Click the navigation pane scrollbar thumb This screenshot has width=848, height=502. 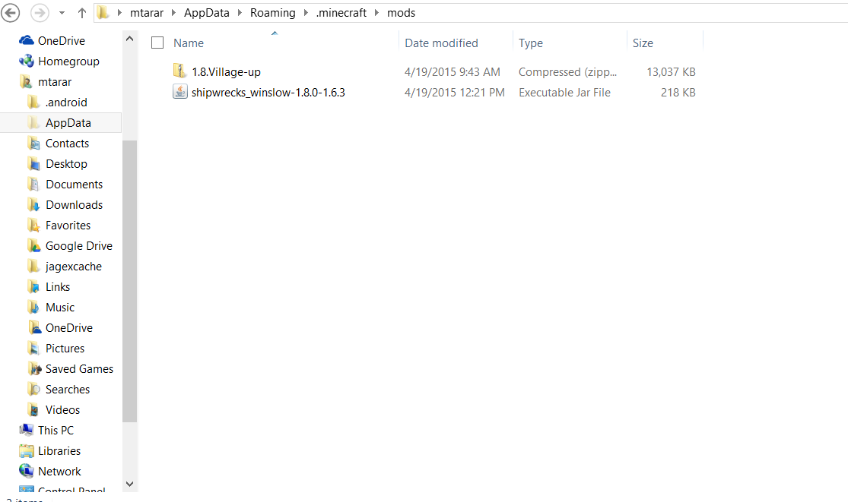pyautogui.click(x=129, y=281)
